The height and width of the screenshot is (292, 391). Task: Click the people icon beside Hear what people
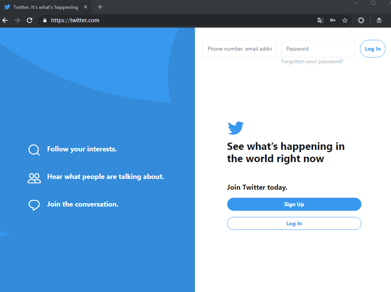[34, 178]
